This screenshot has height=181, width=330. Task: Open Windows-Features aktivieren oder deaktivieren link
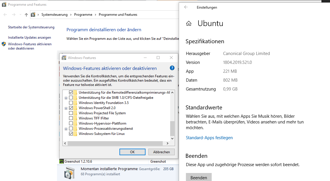tap(30, 46)
